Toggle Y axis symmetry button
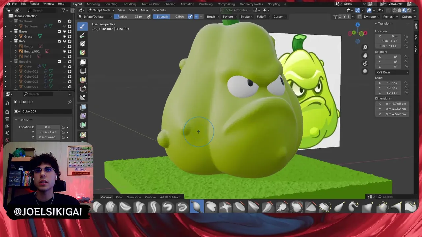 click(x=345, y=17)
